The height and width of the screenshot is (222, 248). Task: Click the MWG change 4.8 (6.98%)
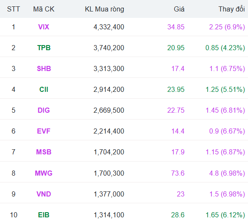(227, 173)
